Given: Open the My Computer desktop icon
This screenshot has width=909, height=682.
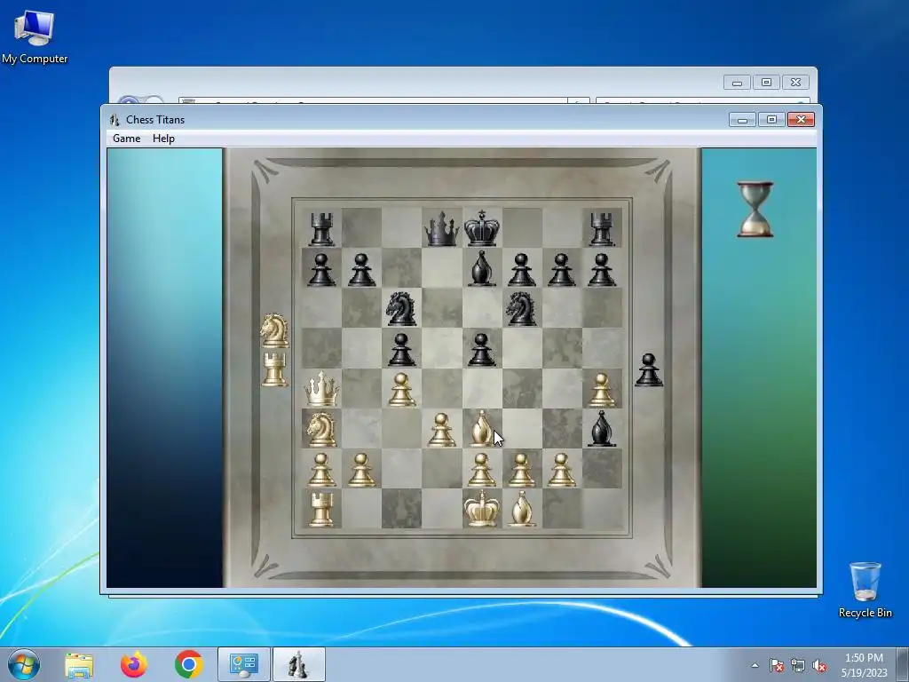Looking at the screenshot, I should (x=35, y=37).
